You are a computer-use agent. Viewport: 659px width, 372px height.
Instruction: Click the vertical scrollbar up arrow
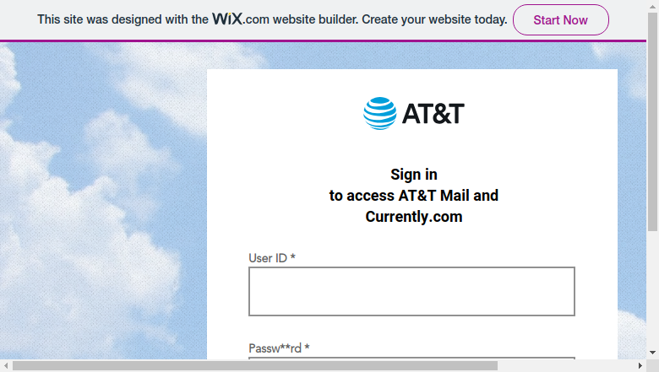(653, 6)
